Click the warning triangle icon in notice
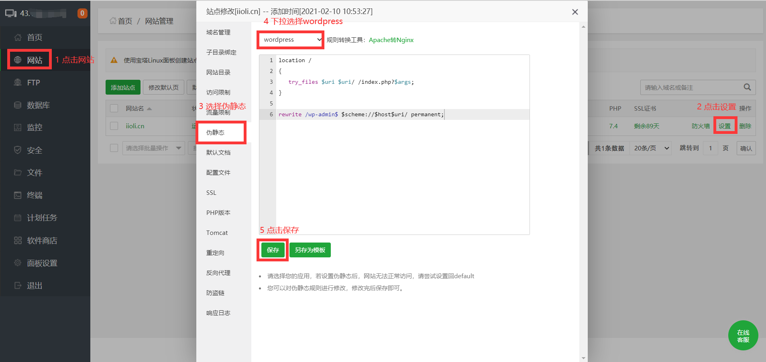The image size is (766, 362). (x=114, y=60)
